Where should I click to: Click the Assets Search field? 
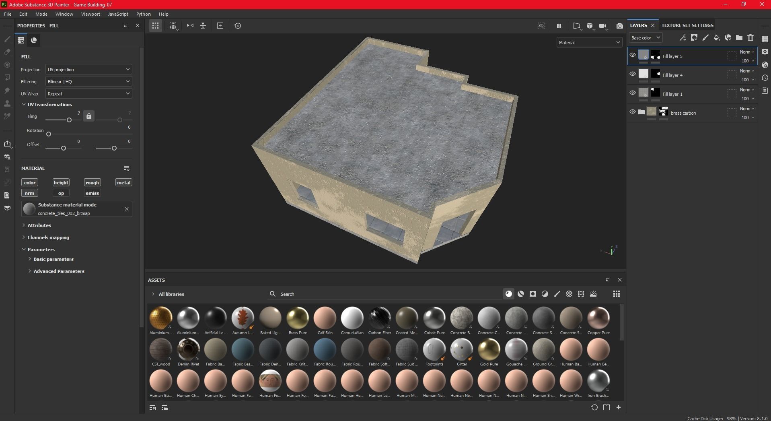coord(384,294)
